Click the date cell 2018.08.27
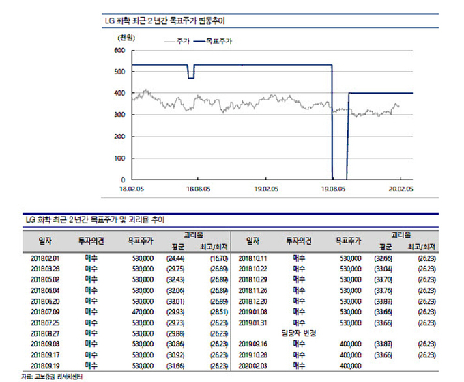Viewport: 464px width, 382px height. pyautogui.click(x=45, y=333)
